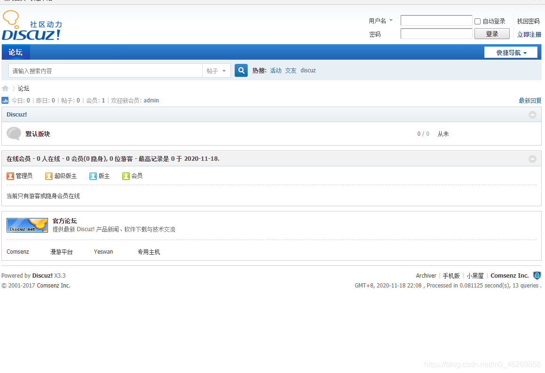Click the 0 / 0 post count text
This screenshot has width=545, height=373.
pyautogui.click(x=423, y=134)
